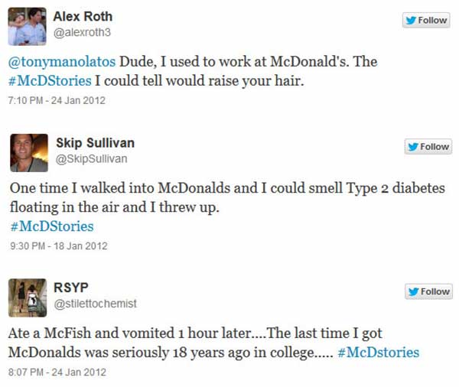
Task: Follow Skip Sullivan
Action: coord(427,147)
